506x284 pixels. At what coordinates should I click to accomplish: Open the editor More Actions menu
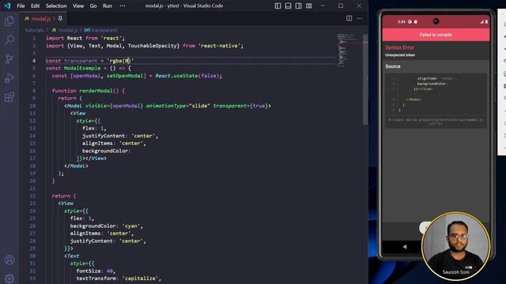pyautogui.click(x=359, y=18)
